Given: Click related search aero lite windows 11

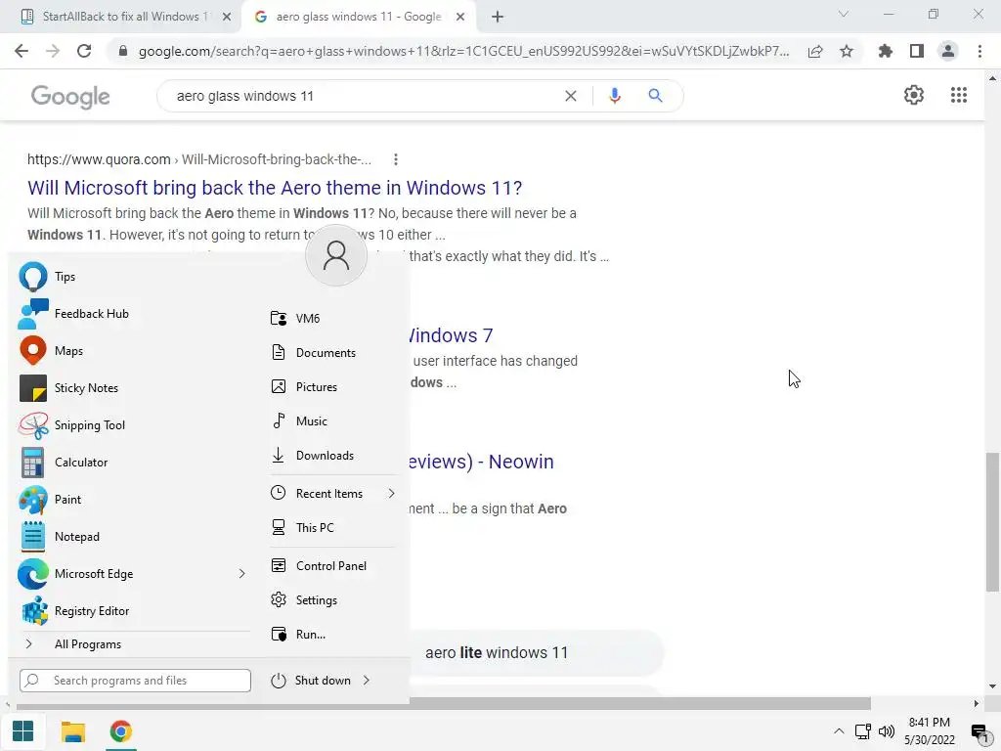Looking at the screenshot, I should coord(497,652).
